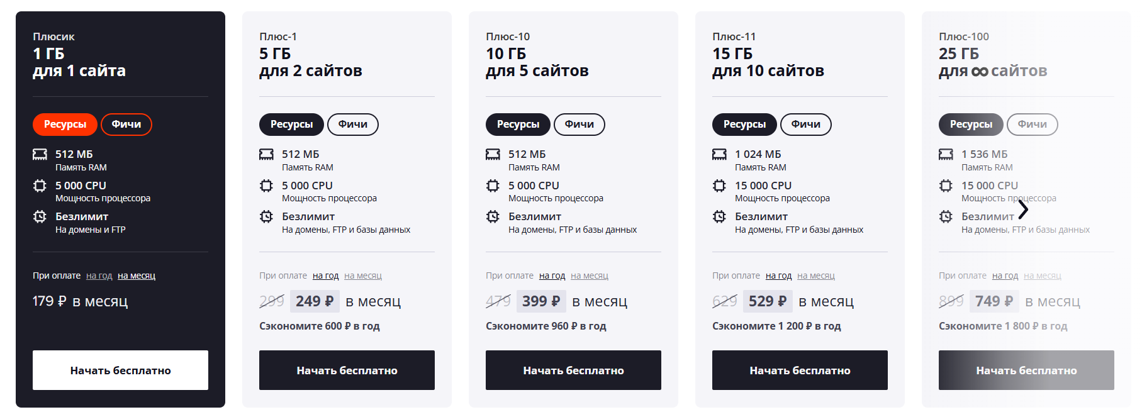Click the unlimited gear icon in Плюс-10 plan
Image resolution: width=1142 pixels, height=412 pixels.
click(x=493, y=216)
